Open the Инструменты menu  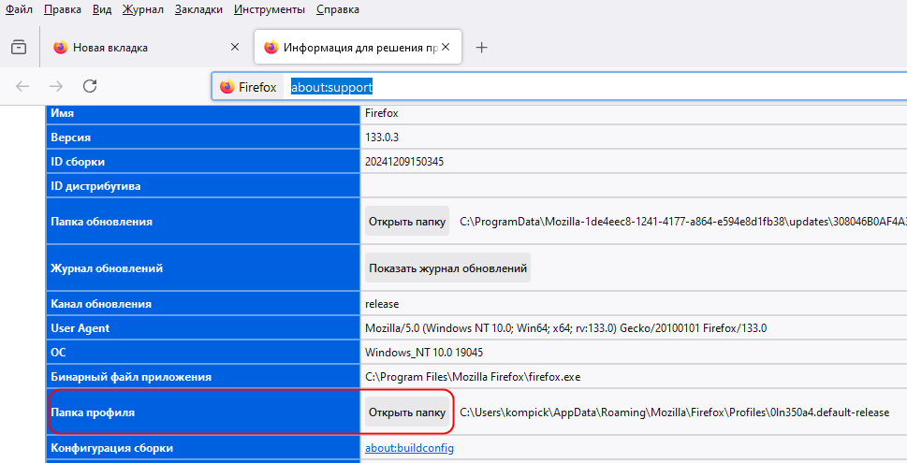point(269,9)
